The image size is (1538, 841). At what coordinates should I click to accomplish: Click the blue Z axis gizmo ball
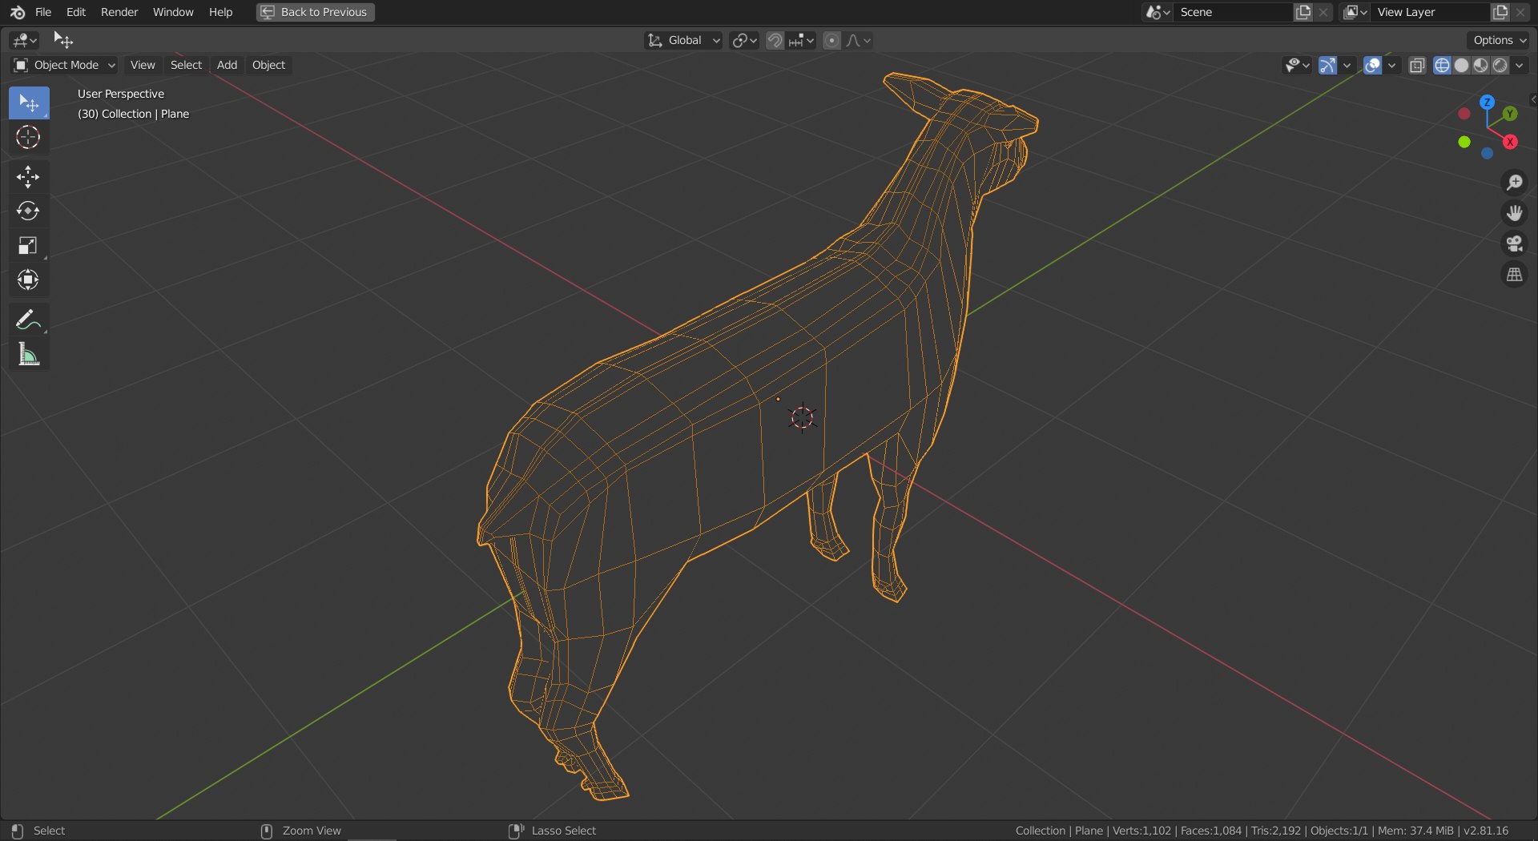[1487, 103]
